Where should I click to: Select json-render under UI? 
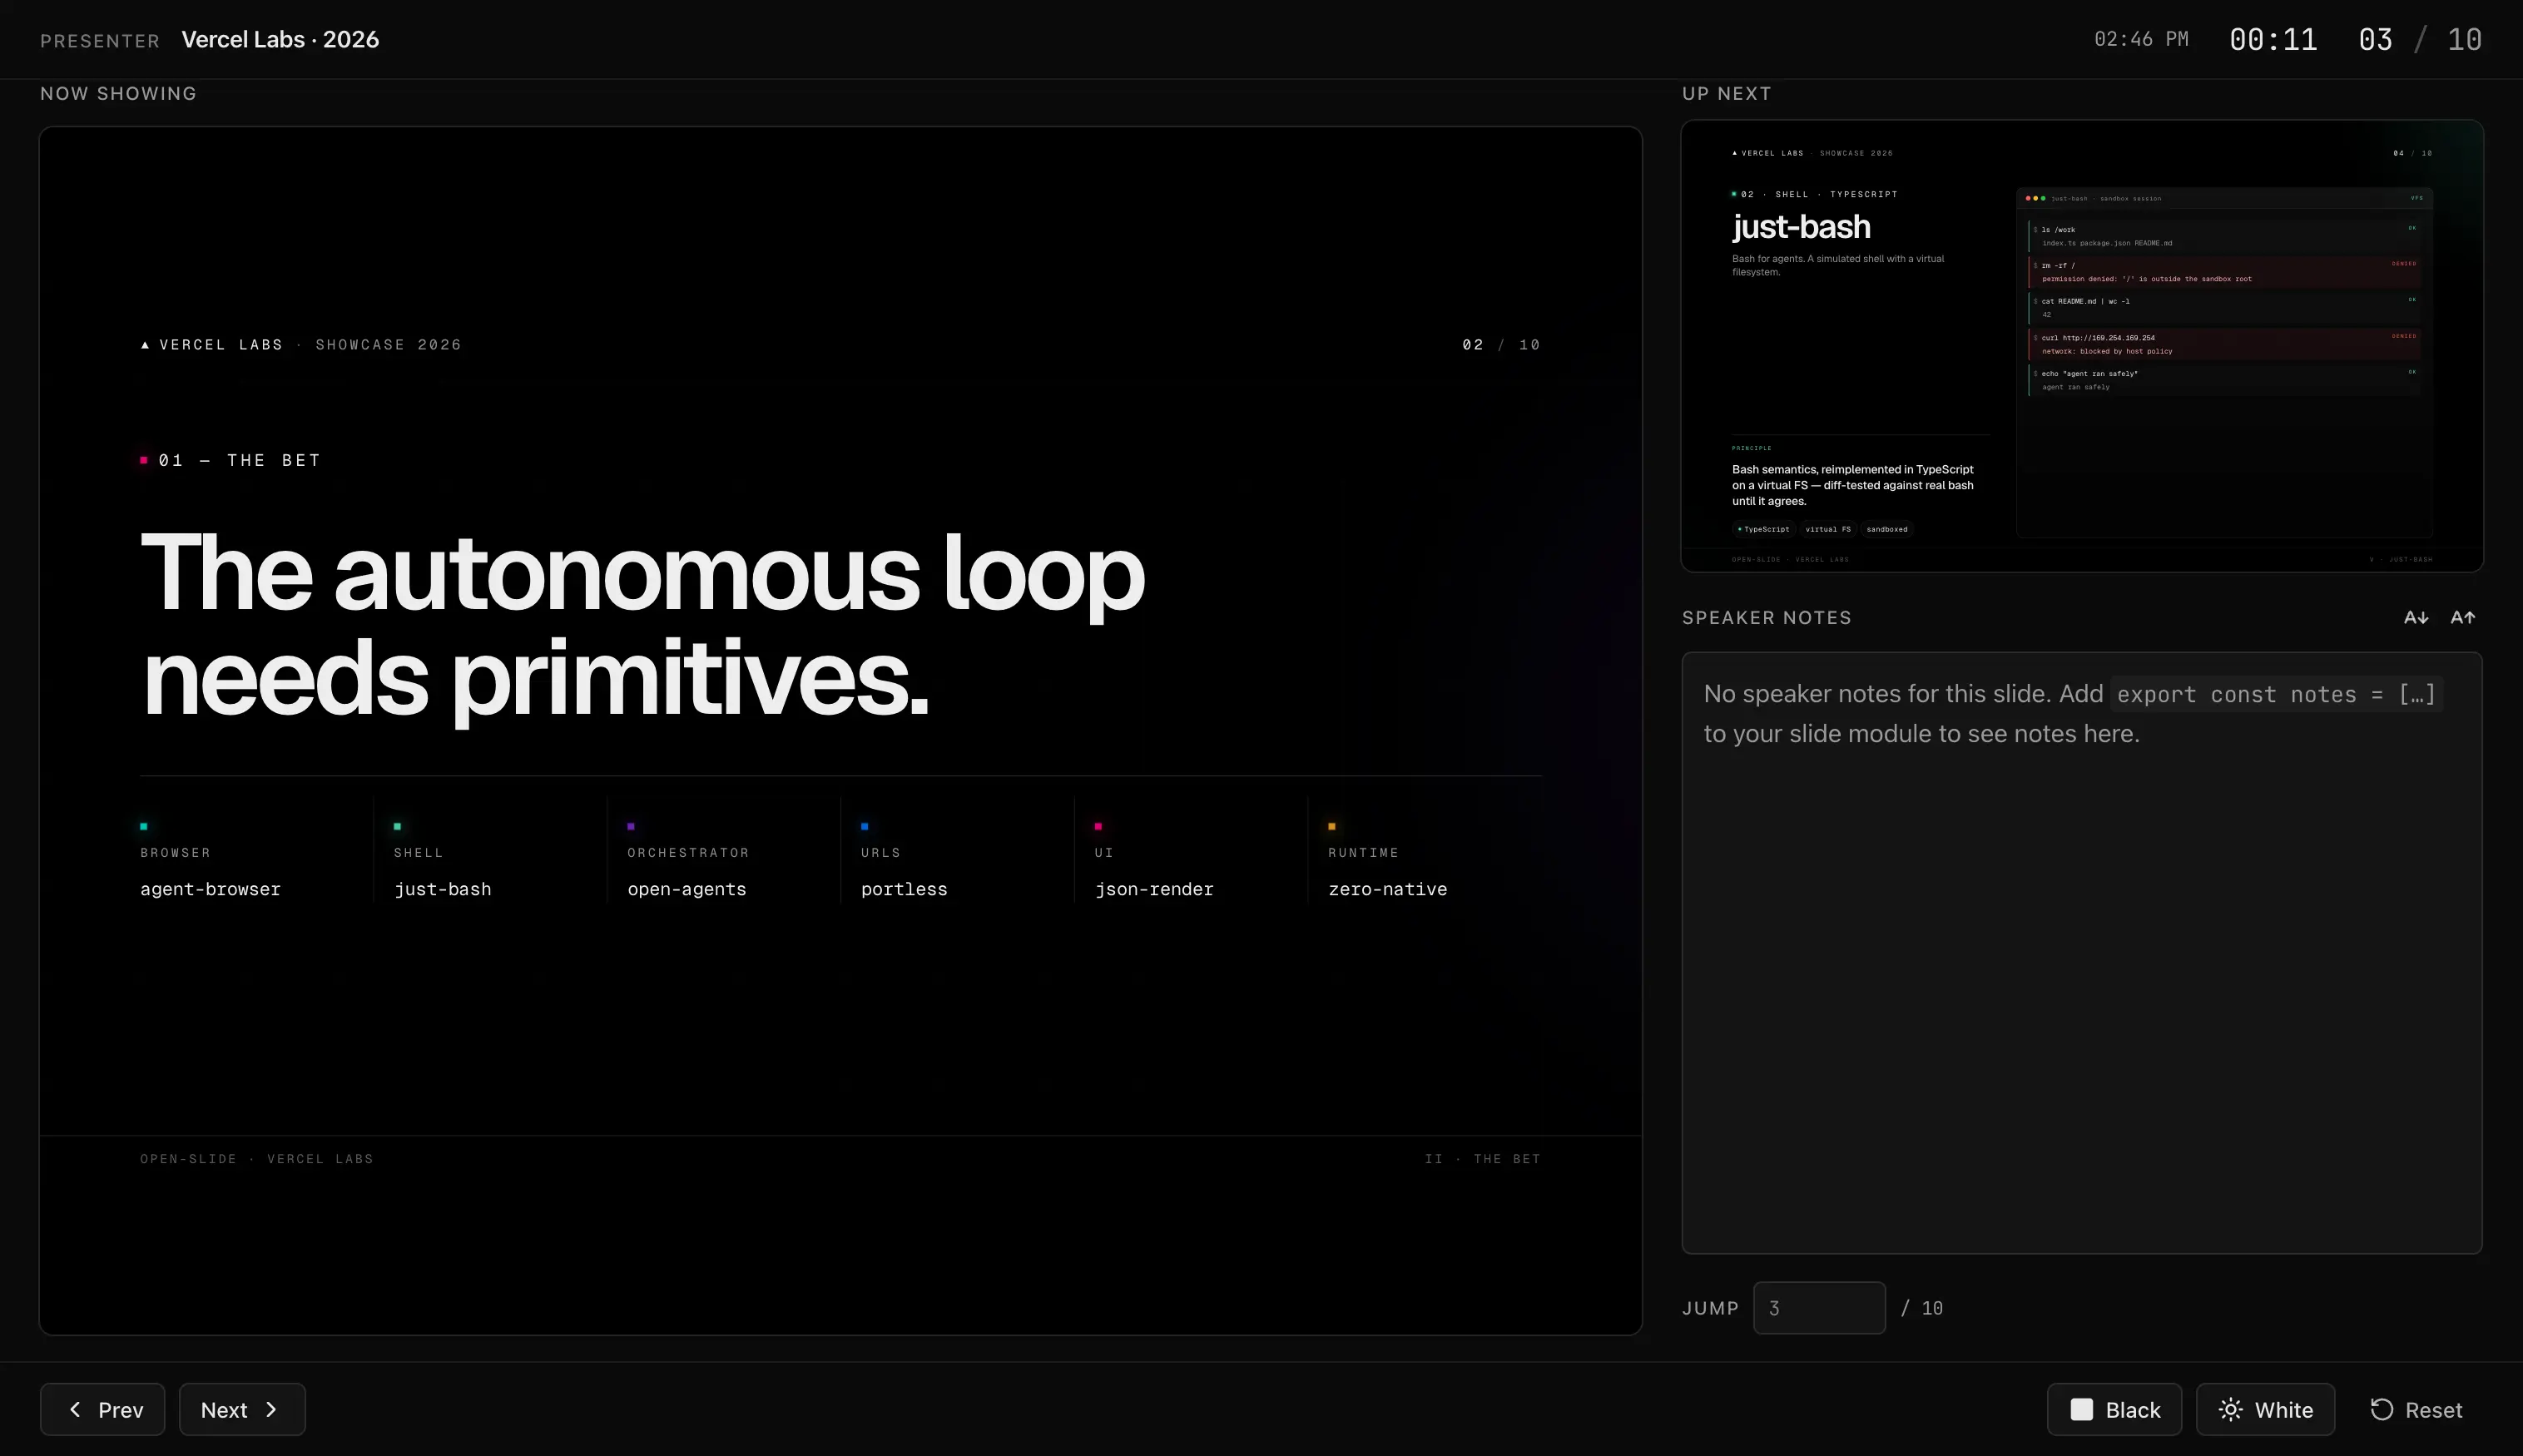point(1154,889)
